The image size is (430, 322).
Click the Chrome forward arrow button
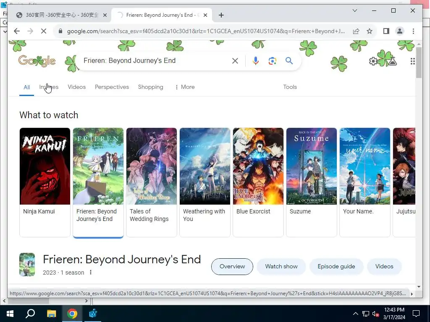(30, 31)
